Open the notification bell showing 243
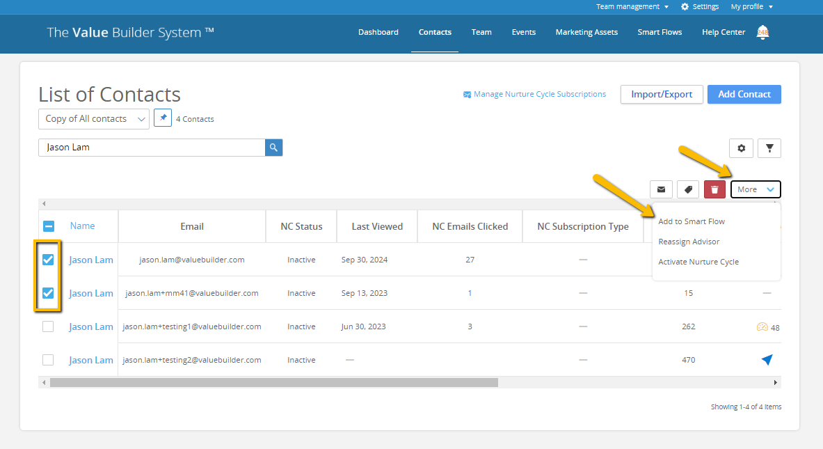Viewport: 823px width, 449px height. click(x=762, y=32)
